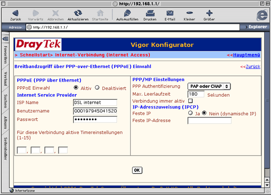Click the Vorwärts forward arrow icon
This screenshot has height=195, width=271.
36,13
